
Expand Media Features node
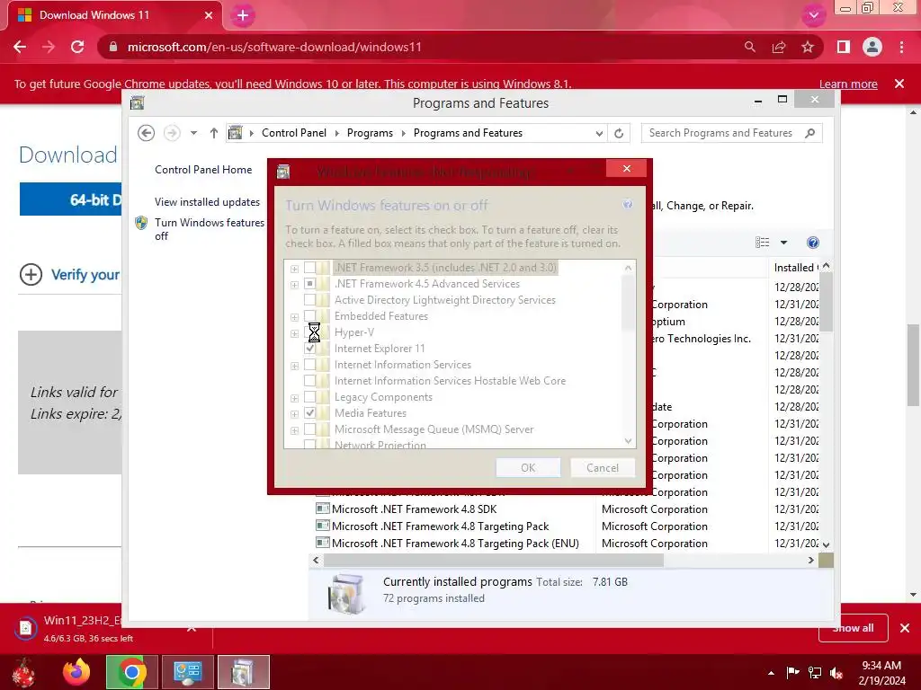click(x=294, y=414)
